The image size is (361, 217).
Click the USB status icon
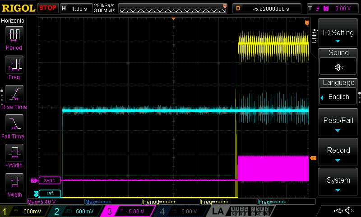point(338,211)
